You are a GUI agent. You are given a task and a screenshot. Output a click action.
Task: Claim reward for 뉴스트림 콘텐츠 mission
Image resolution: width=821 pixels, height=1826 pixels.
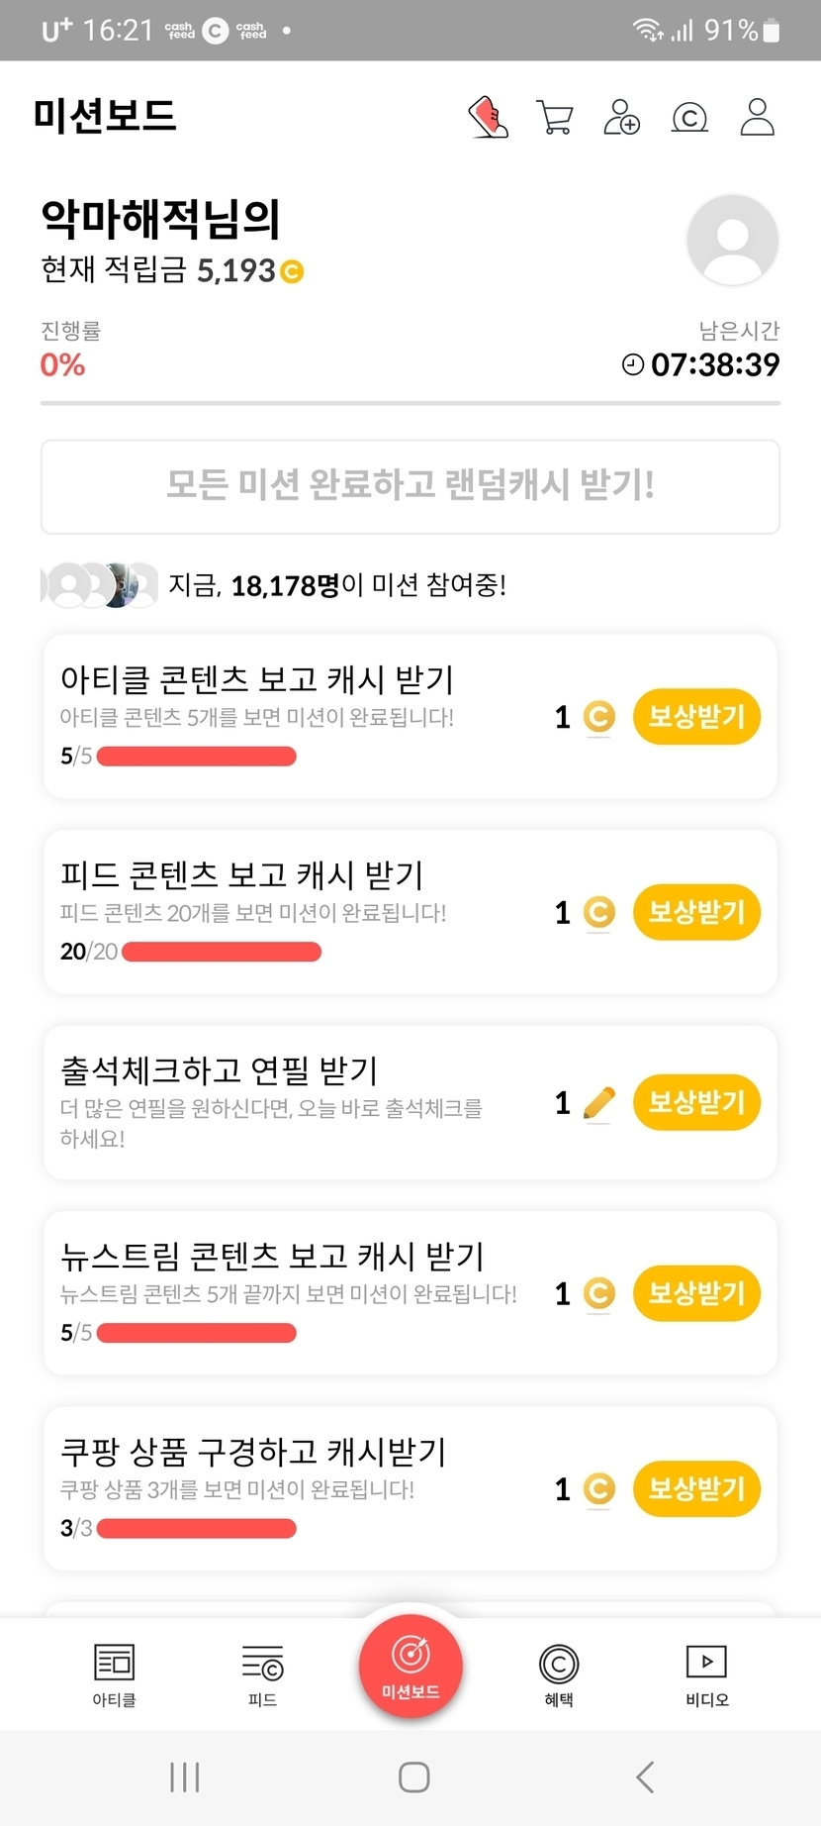click(696, 1293)
